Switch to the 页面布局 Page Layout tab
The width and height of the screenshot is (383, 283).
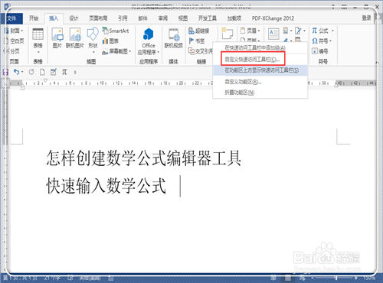[98, 18]
